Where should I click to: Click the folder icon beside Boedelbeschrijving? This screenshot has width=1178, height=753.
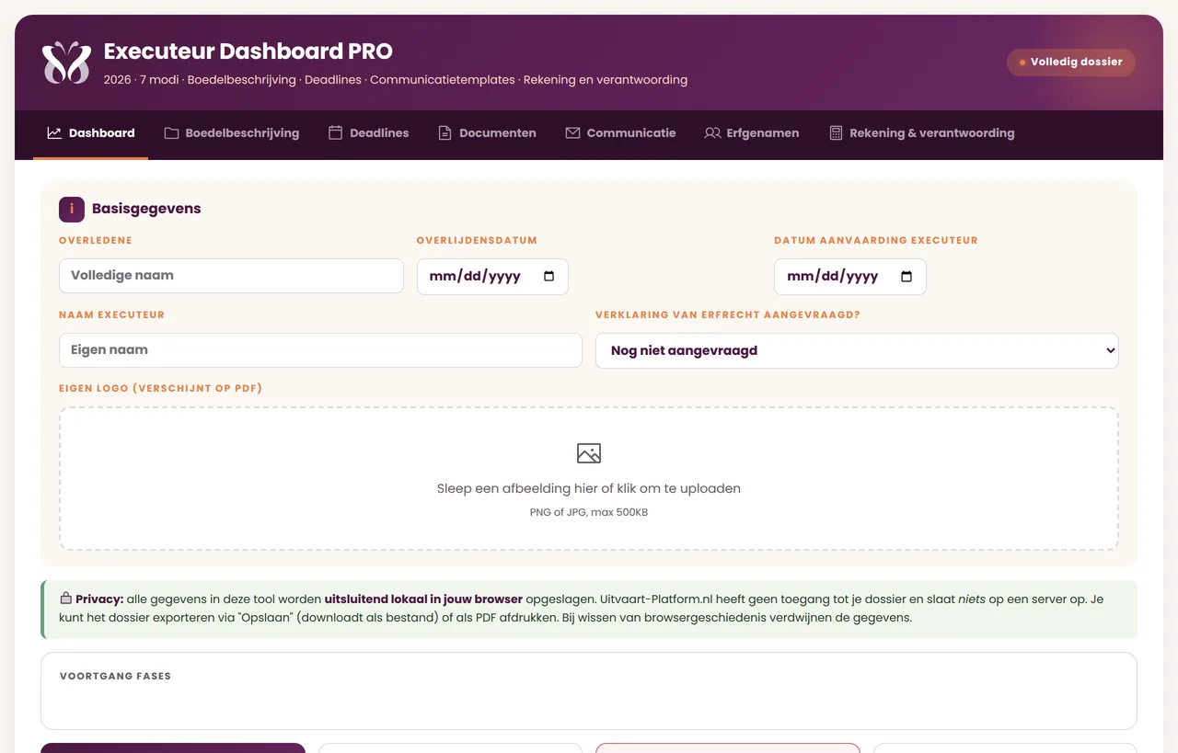171,133
